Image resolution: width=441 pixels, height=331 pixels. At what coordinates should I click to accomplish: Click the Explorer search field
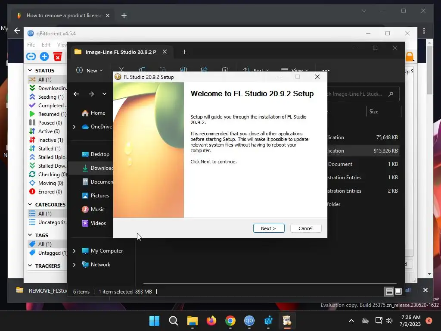[x=363, y=94]
